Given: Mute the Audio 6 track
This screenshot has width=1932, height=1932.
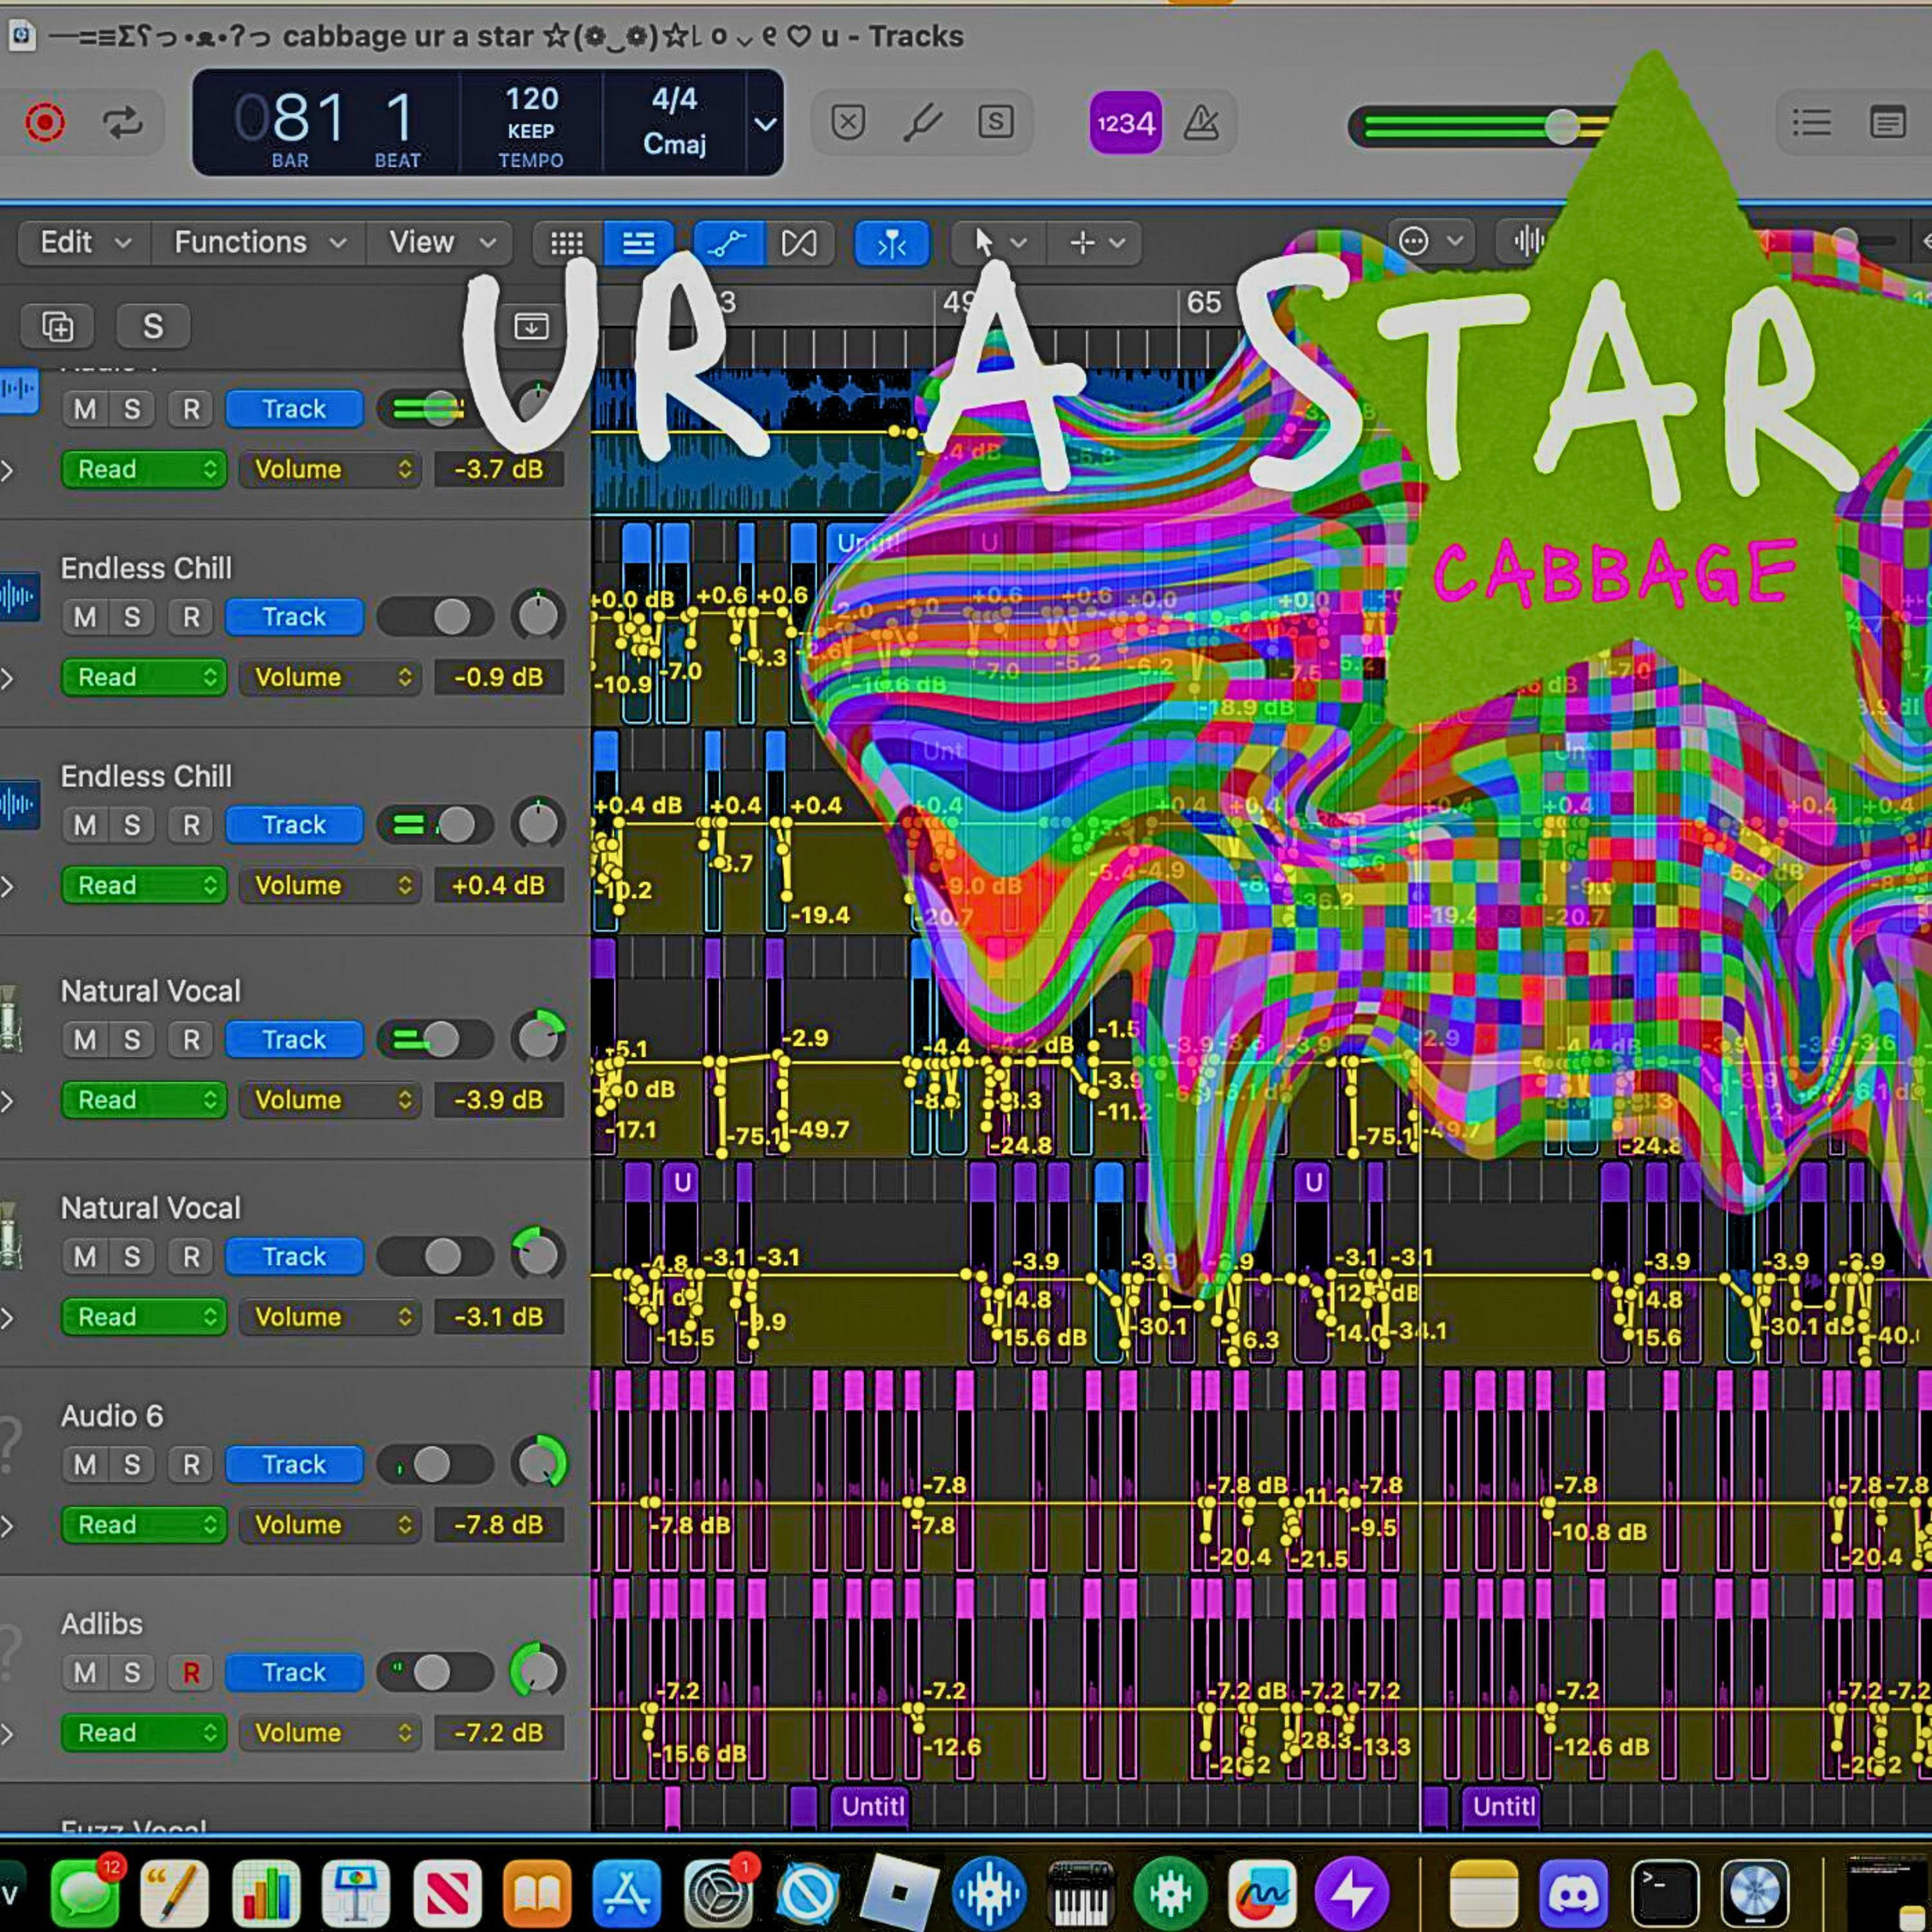Looking at the screenshot, I should pyautogui.click(x=85, y=1465).
